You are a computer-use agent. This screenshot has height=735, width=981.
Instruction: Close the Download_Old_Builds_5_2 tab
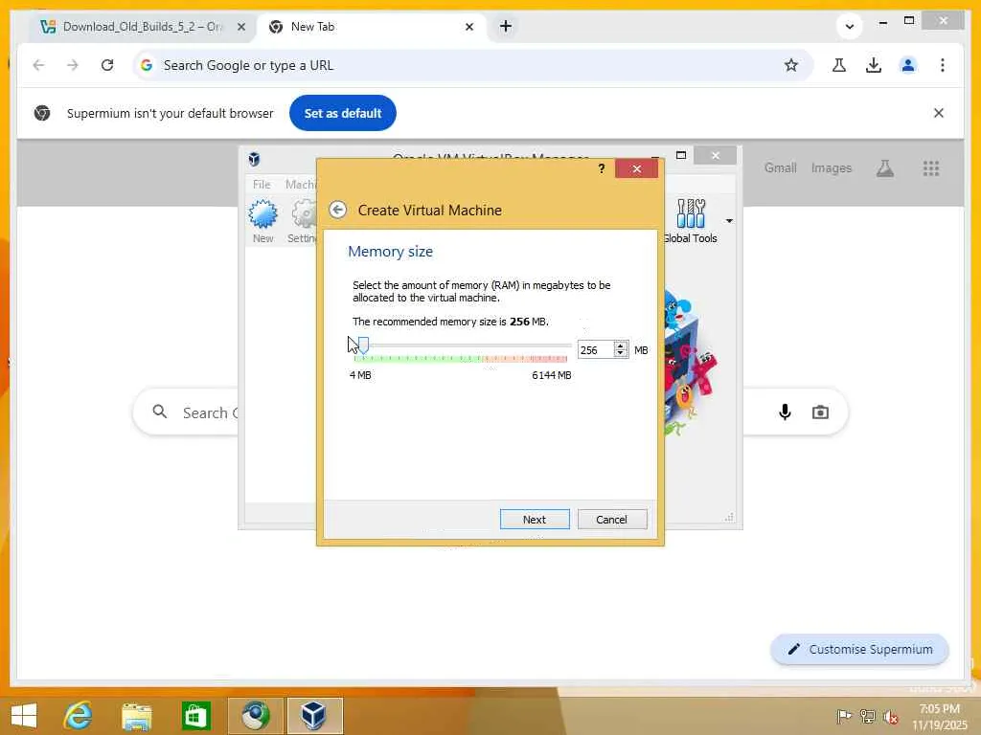coord(241,27)
